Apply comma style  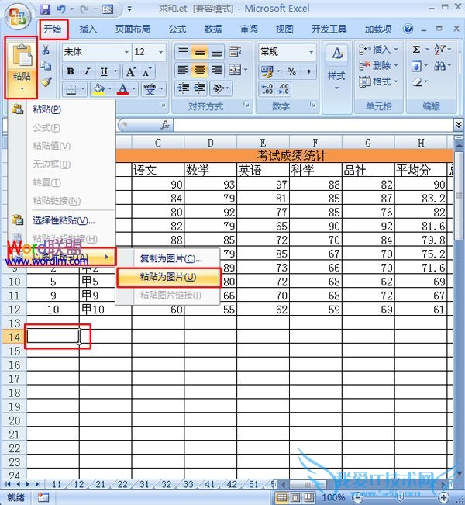pyautogui.click(x=308, y=71)
